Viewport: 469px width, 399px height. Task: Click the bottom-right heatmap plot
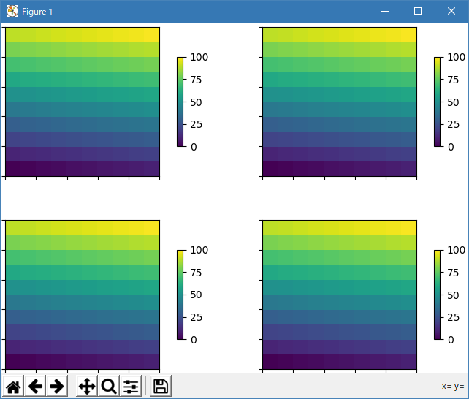(x=340, y=294)
